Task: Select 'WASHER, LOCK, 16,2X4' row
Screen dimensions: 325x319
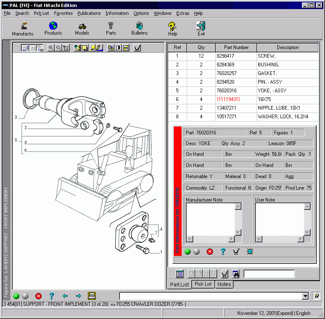Action: click(243, 117)
